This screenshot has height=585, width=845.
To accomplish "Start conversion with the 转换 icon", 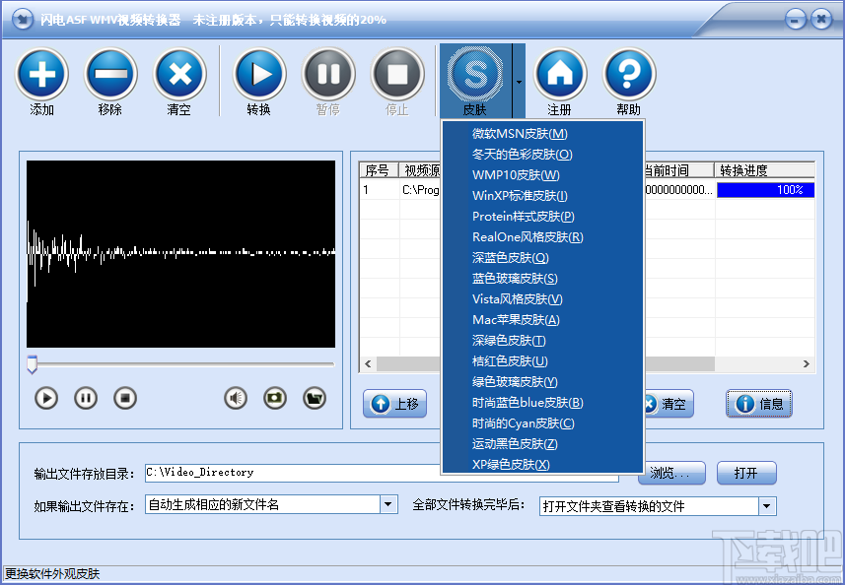I will click(x=259, y=74).
